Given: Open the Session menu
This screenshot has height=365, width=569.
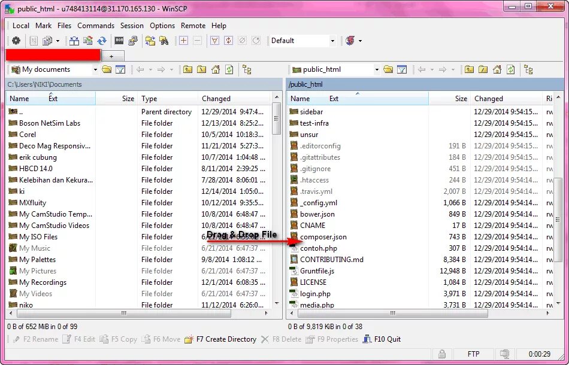Looking at the screenshot, I should coord(132,26).
